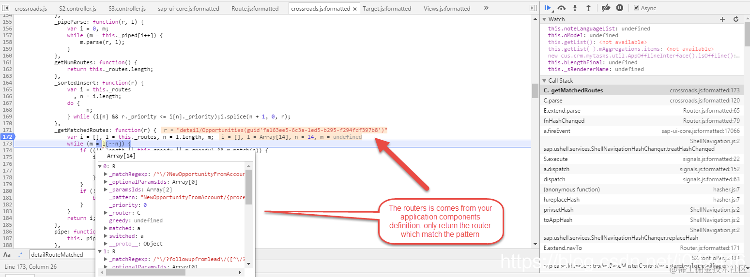The width and height of the screenshot is (750, 277).
Task: Select toAppHash call stack frame
Action: coord(643,220)
